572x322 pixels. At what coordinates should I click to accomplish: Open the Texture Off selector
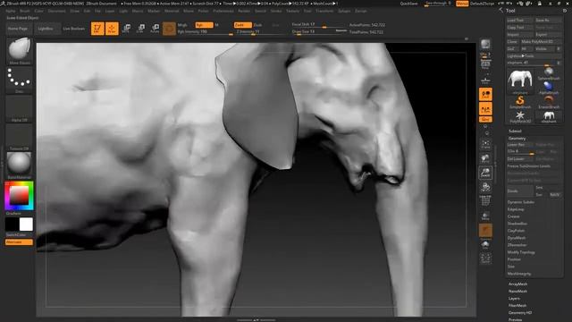point(20,137)
